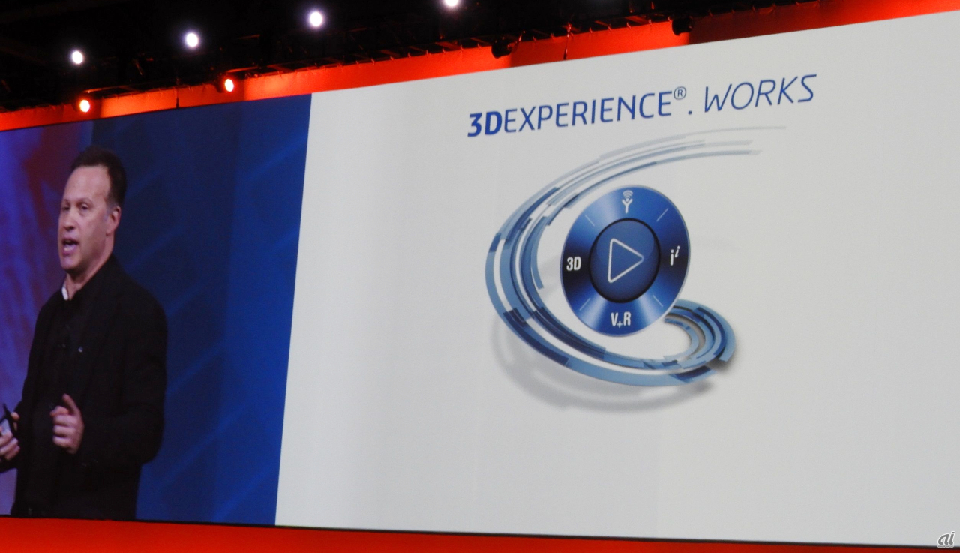This screenshot has height=553, width=960.
Task: Select the 3D quadrant of the compass
Action: pos(575,263)
